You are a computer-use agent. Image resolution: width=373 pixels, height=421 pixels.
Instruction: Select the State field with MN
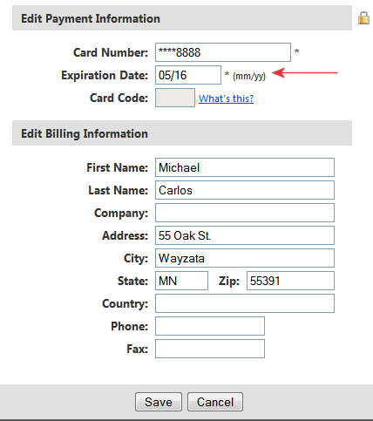(x=181, y=281)
